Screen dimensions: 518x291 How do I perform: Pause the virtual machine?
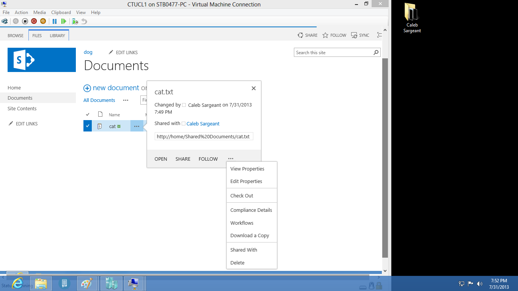pyautogui.click(x=55, y=21)
